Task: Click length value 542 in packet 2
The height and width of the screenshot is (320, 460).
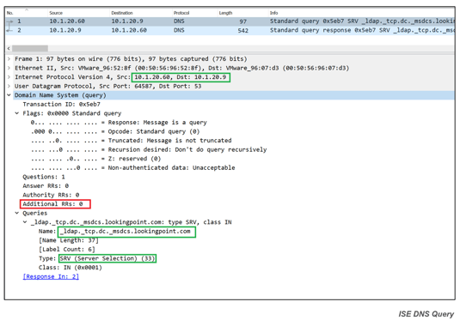Action: click(243, 30)
